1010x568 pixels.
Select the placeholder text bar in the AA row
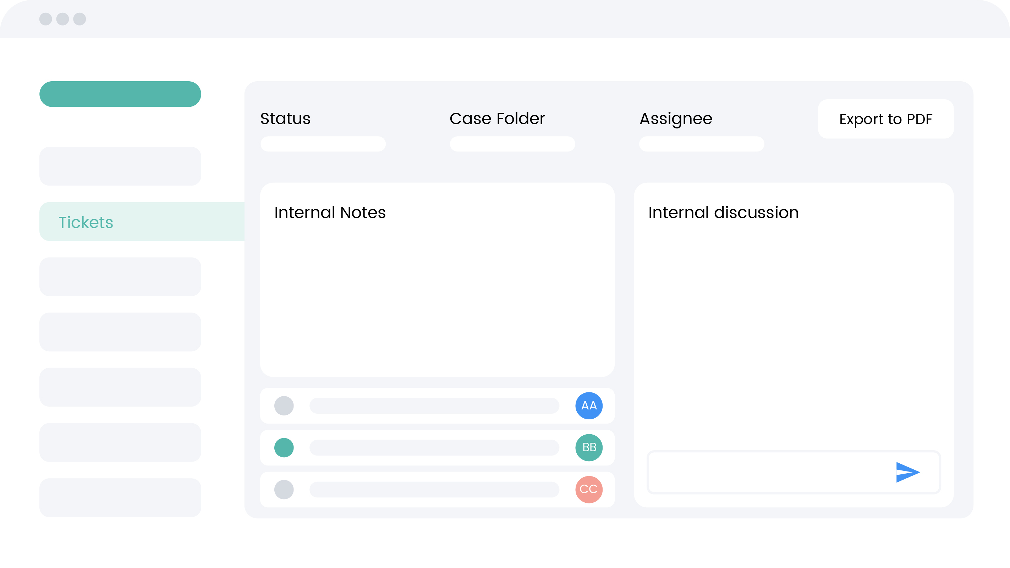tap(434, 406)
